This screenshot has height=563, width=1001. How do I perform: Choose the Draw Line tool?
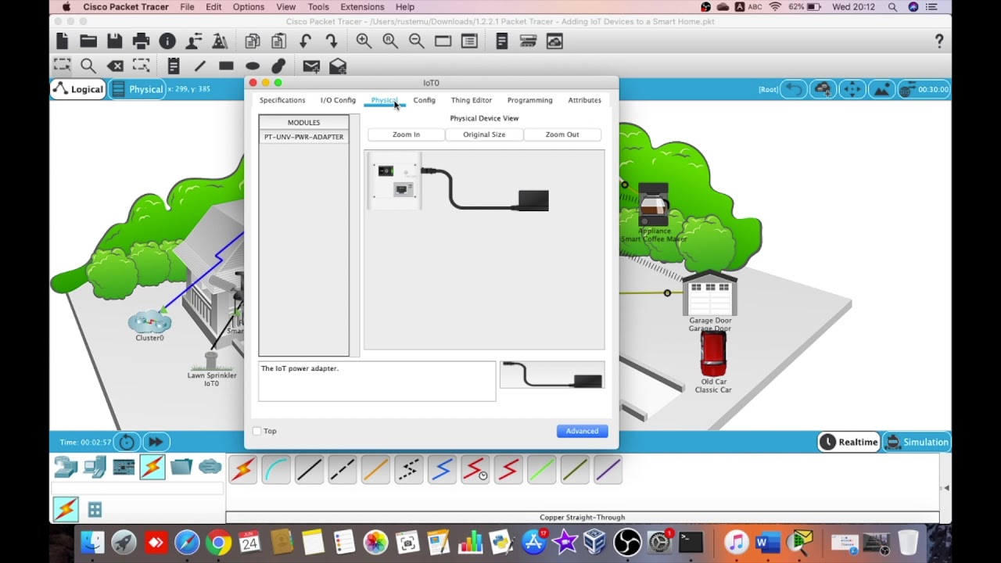[200, 66]
